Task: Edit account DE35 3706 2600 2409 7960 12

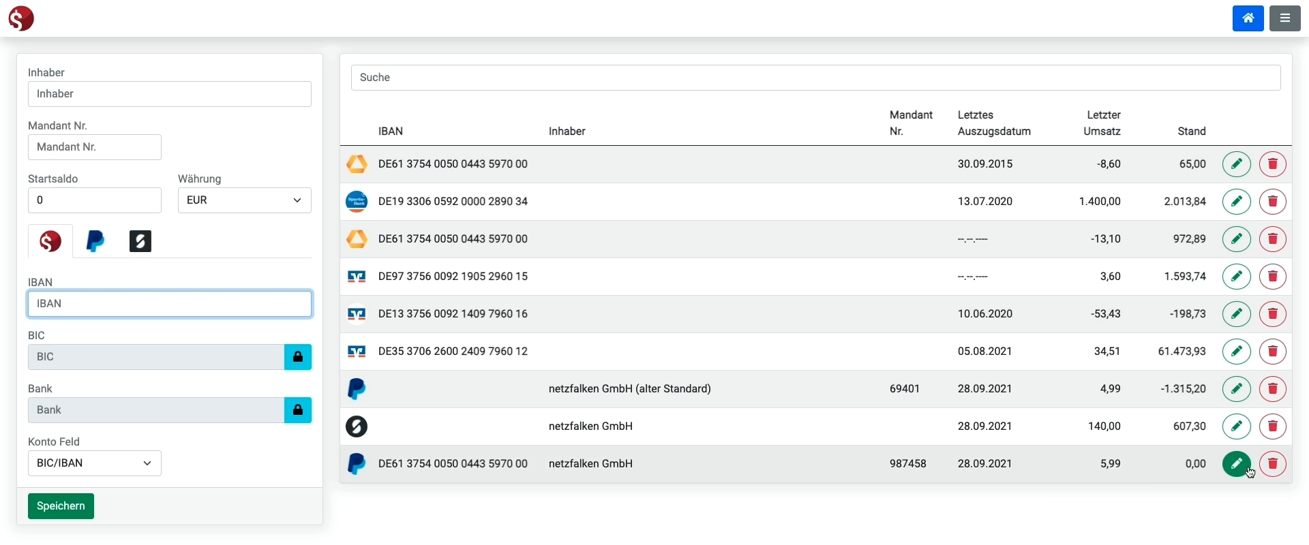Action: click(1237, 352)
